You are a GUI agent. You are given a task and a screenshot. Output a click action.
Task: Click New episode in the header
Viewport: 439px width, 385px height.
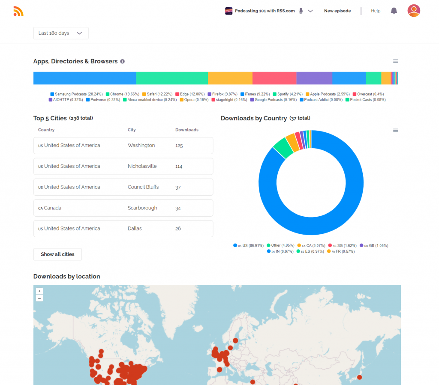(x=337, y=11)
